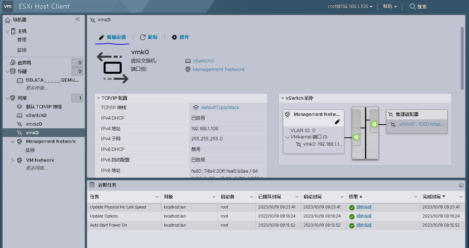Click the main panel vertical scrollbar

[x=462, y=58]
